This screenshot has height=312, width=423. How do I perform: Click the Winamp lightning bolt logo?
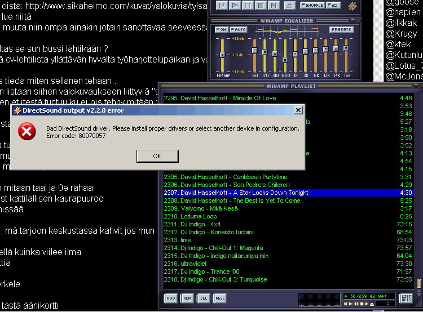coord(352,6)
